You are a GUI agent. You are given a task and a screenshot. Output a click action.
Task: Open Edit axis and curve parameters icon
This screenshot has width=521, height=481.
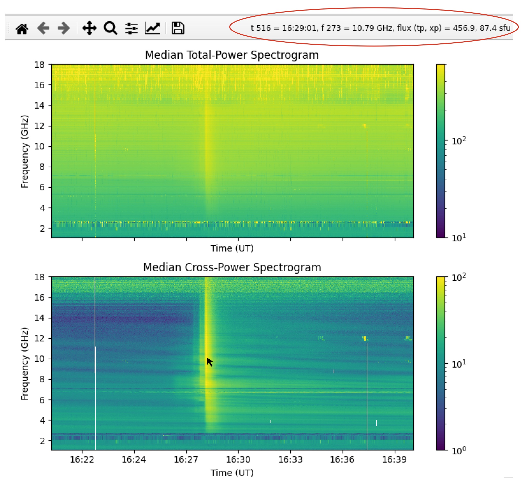point(153,28)
